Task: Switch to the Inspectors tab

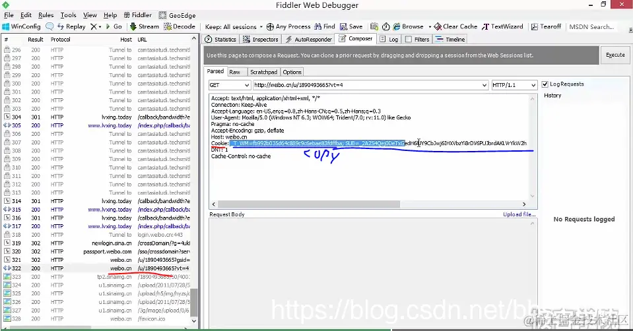Action: click(261, 40)
